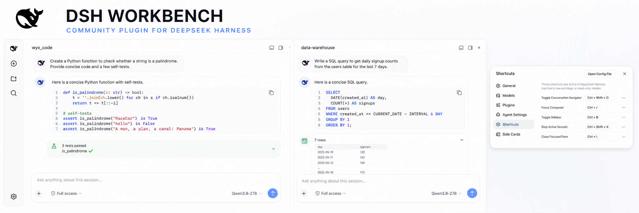Screen dimensions: 639x213
Task: Open Qwen3.8-27B model selector in data-warehouse
Action: [x=447, y=193]
